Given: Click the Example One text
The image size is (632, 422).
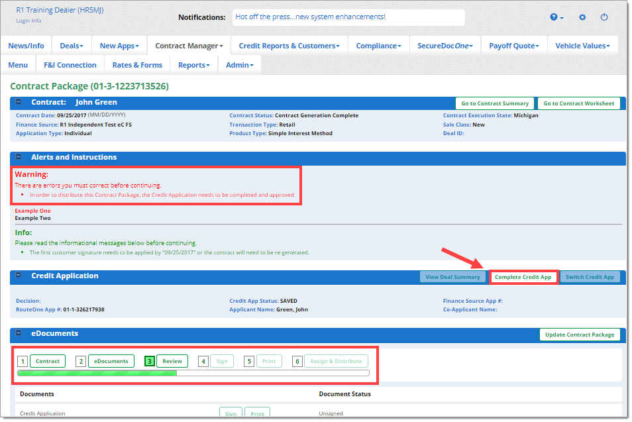Looking at the screenshot, I should (x=32, y=211).
